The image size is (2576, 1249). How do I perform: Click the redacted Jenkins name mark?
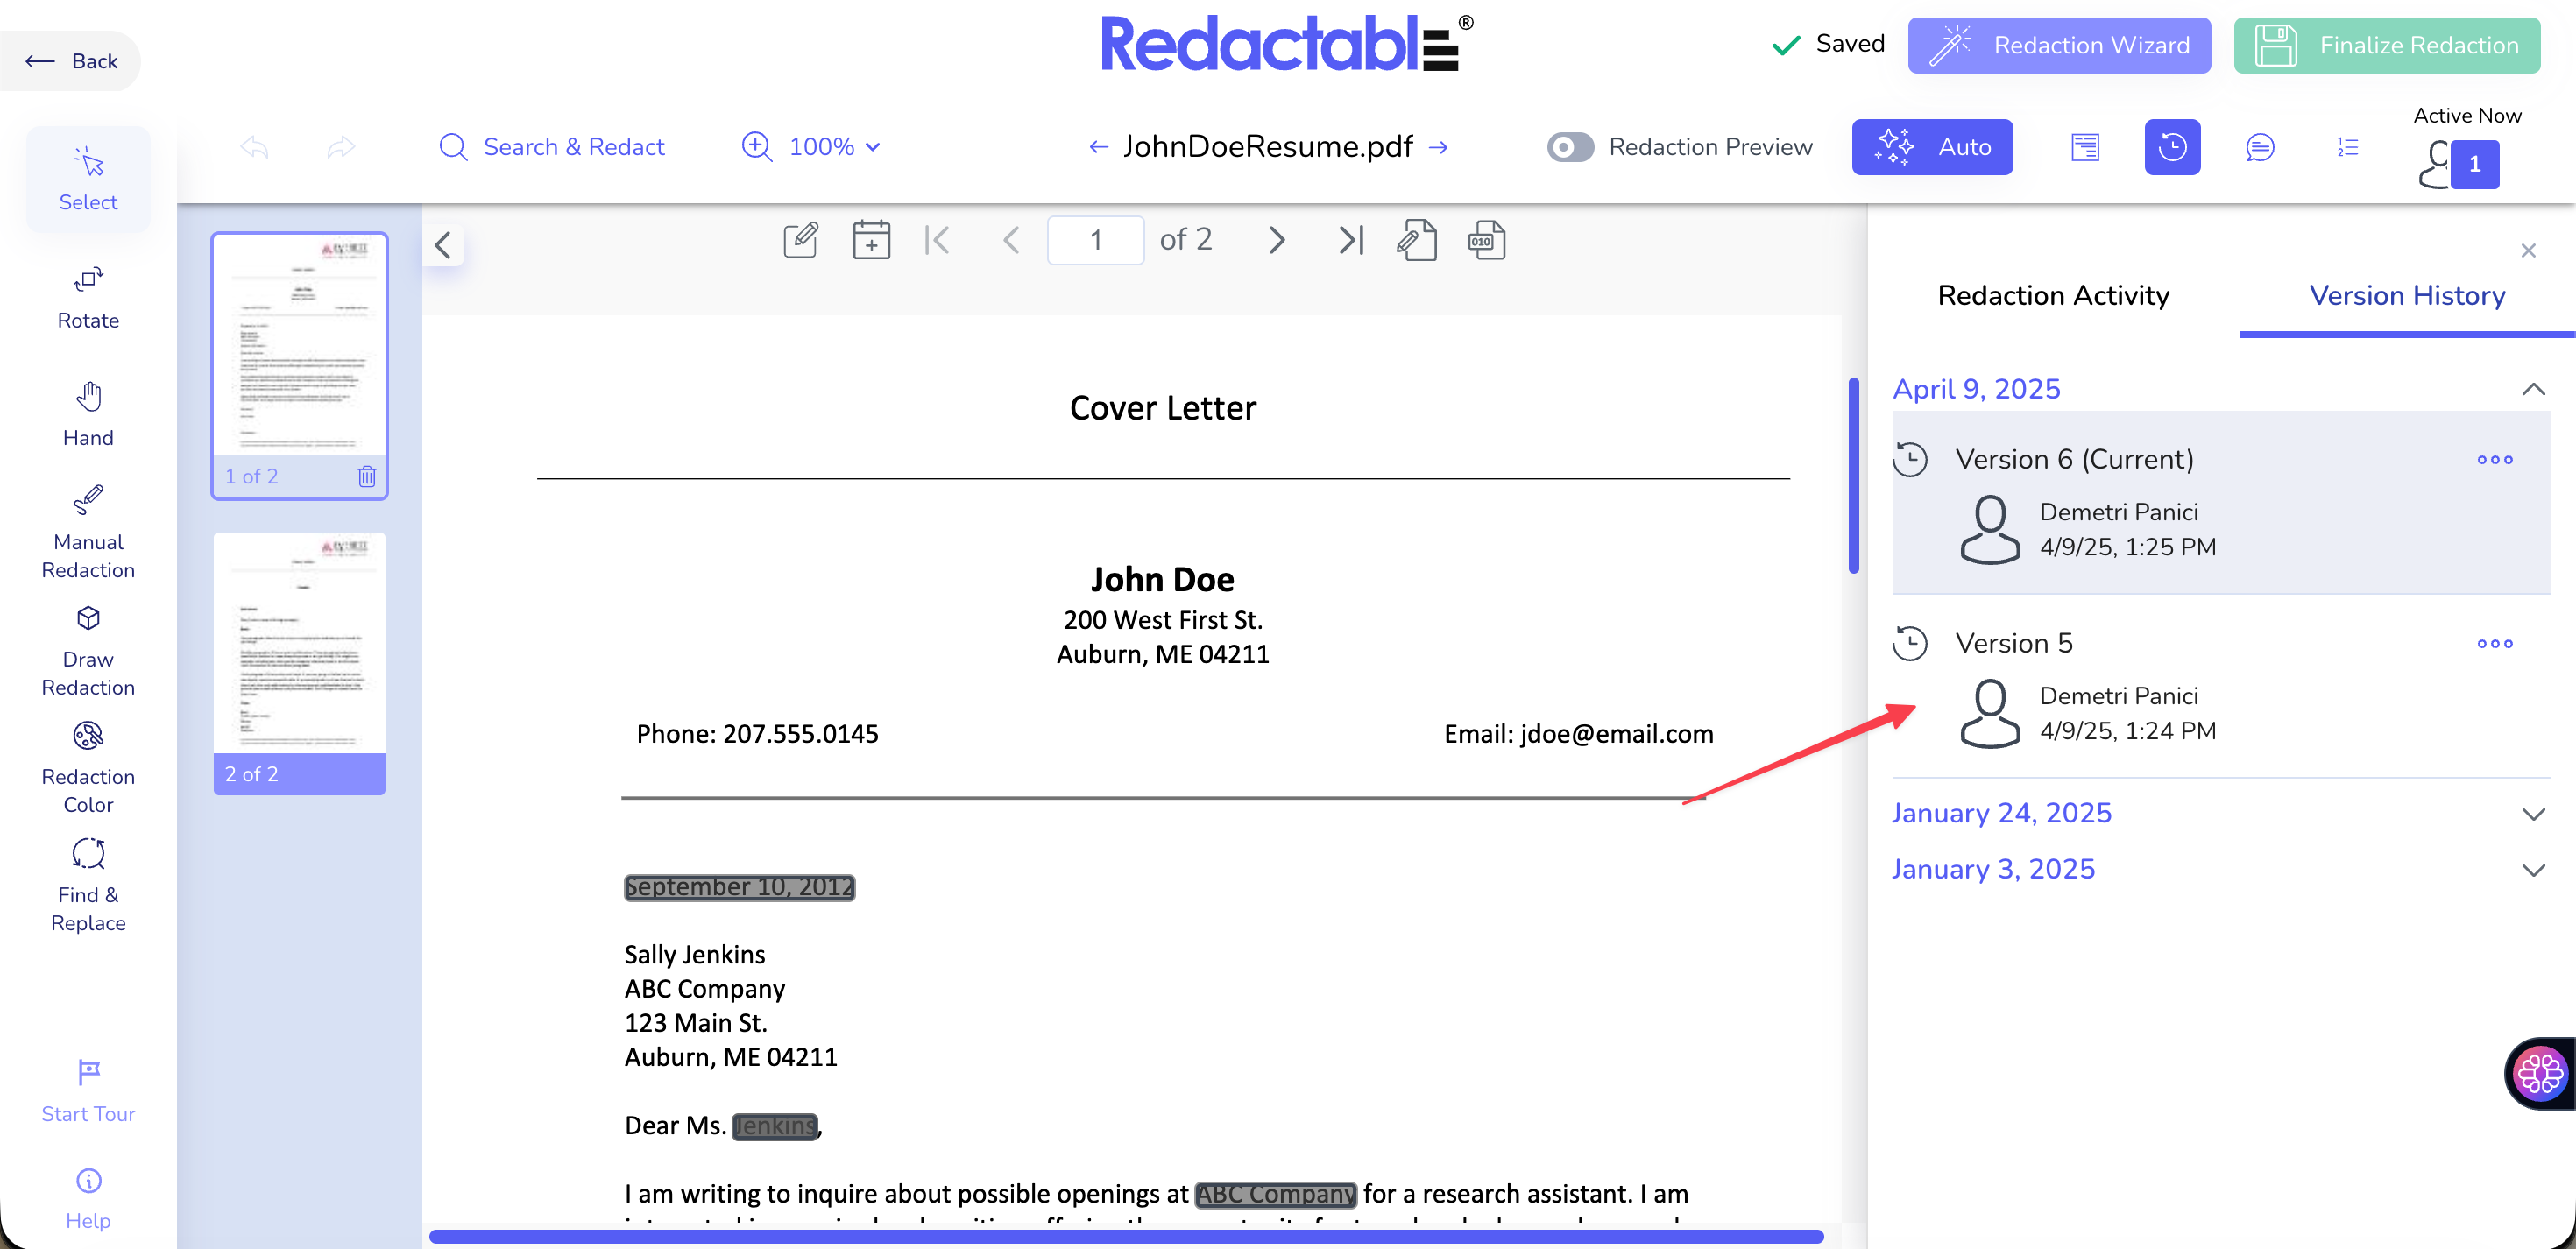[775, 1126]
